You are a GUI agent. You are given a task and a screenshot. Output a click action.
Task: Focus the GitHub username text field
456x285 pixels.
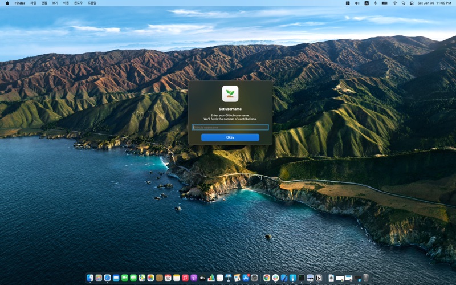tap(230, 127)
